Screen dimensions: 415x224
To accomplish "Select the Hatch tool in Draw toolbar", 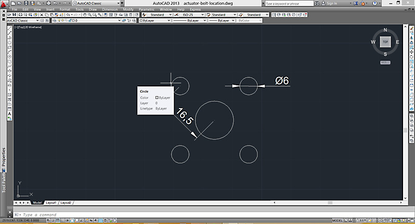I will 9,95.
